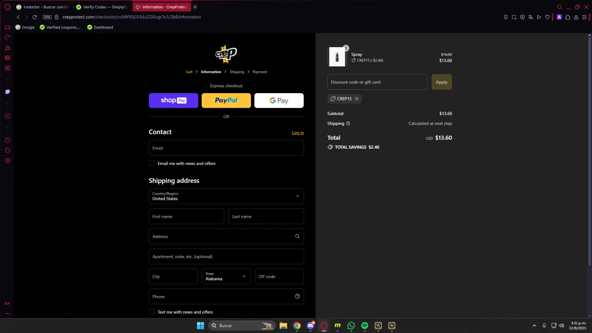Open the sidebar three-dots options

[7, 314]
